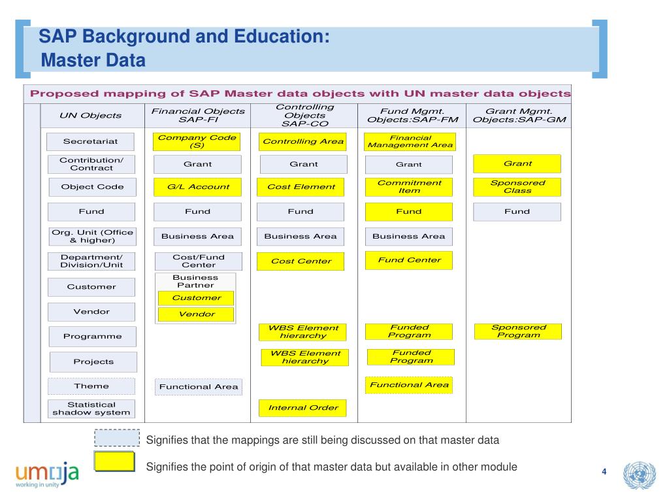Click the 'Business Area' box in the SAP-FI column
Viewport: 669px width, 502px height.
coord(197,237)
